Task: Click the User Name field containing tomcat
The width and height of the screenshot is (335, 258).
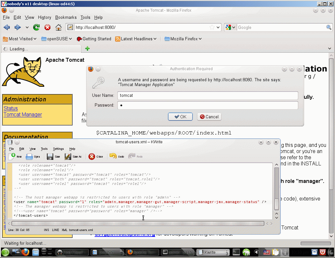Action: click(208, 96)
